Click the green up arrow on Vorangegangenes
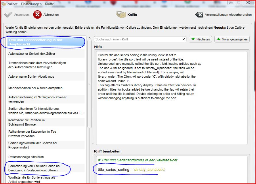Screen dimensions: 256x184 point(218,39)
